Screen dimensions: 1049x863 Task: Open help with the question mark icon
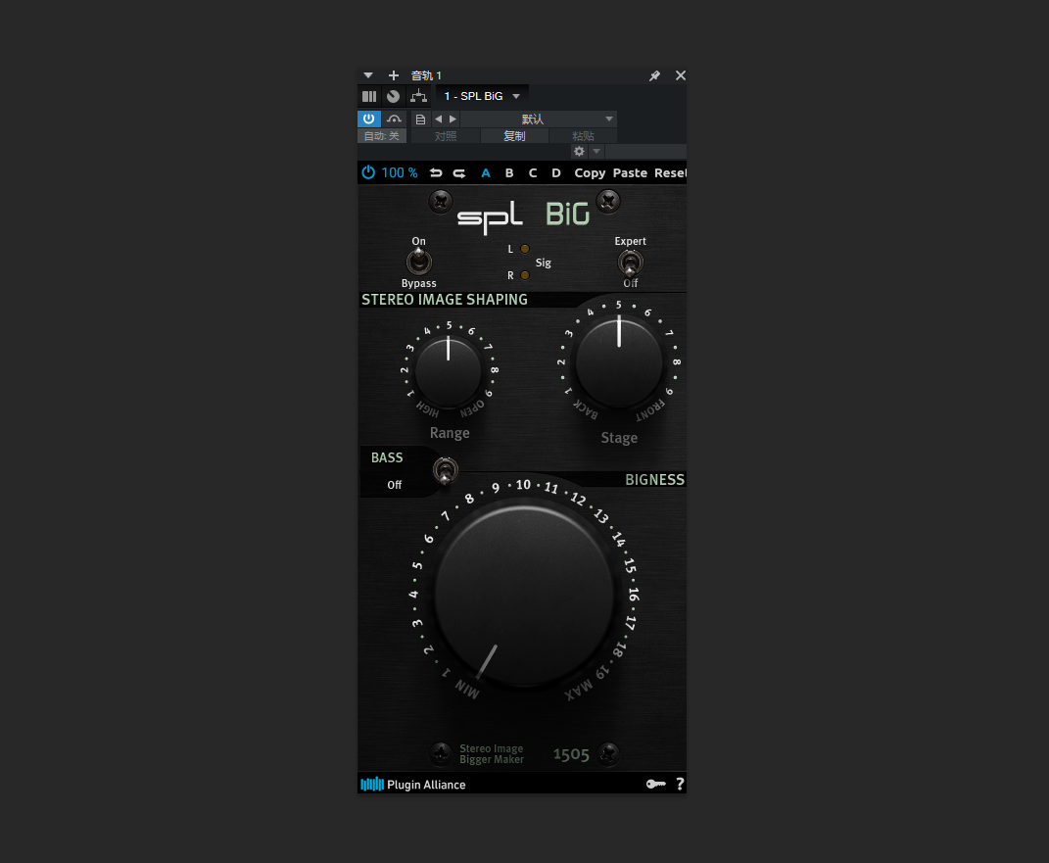click(x=680, y=784)
